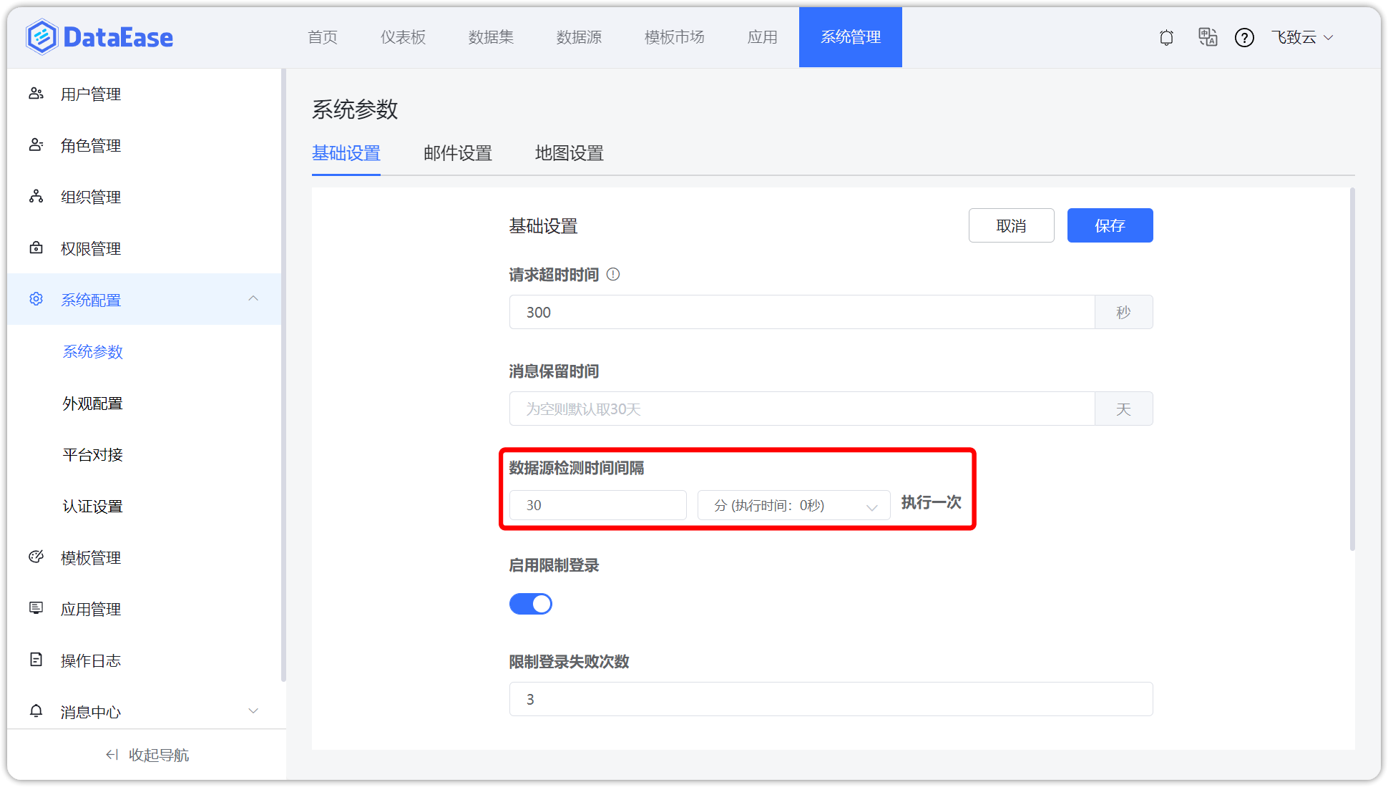The height and width of the screenshot is (787, 1388).
Task: Open 权限管理 in the sidebar
Action: [90, 249]
